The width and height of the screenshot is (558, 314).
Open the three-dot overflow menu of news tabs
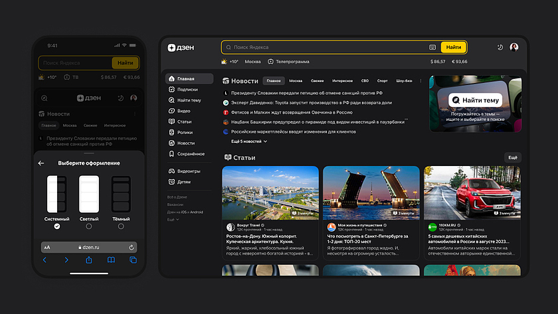coord(420,80)
